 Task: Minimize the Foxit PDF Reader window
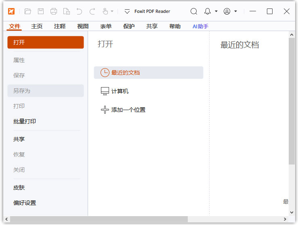253,11
